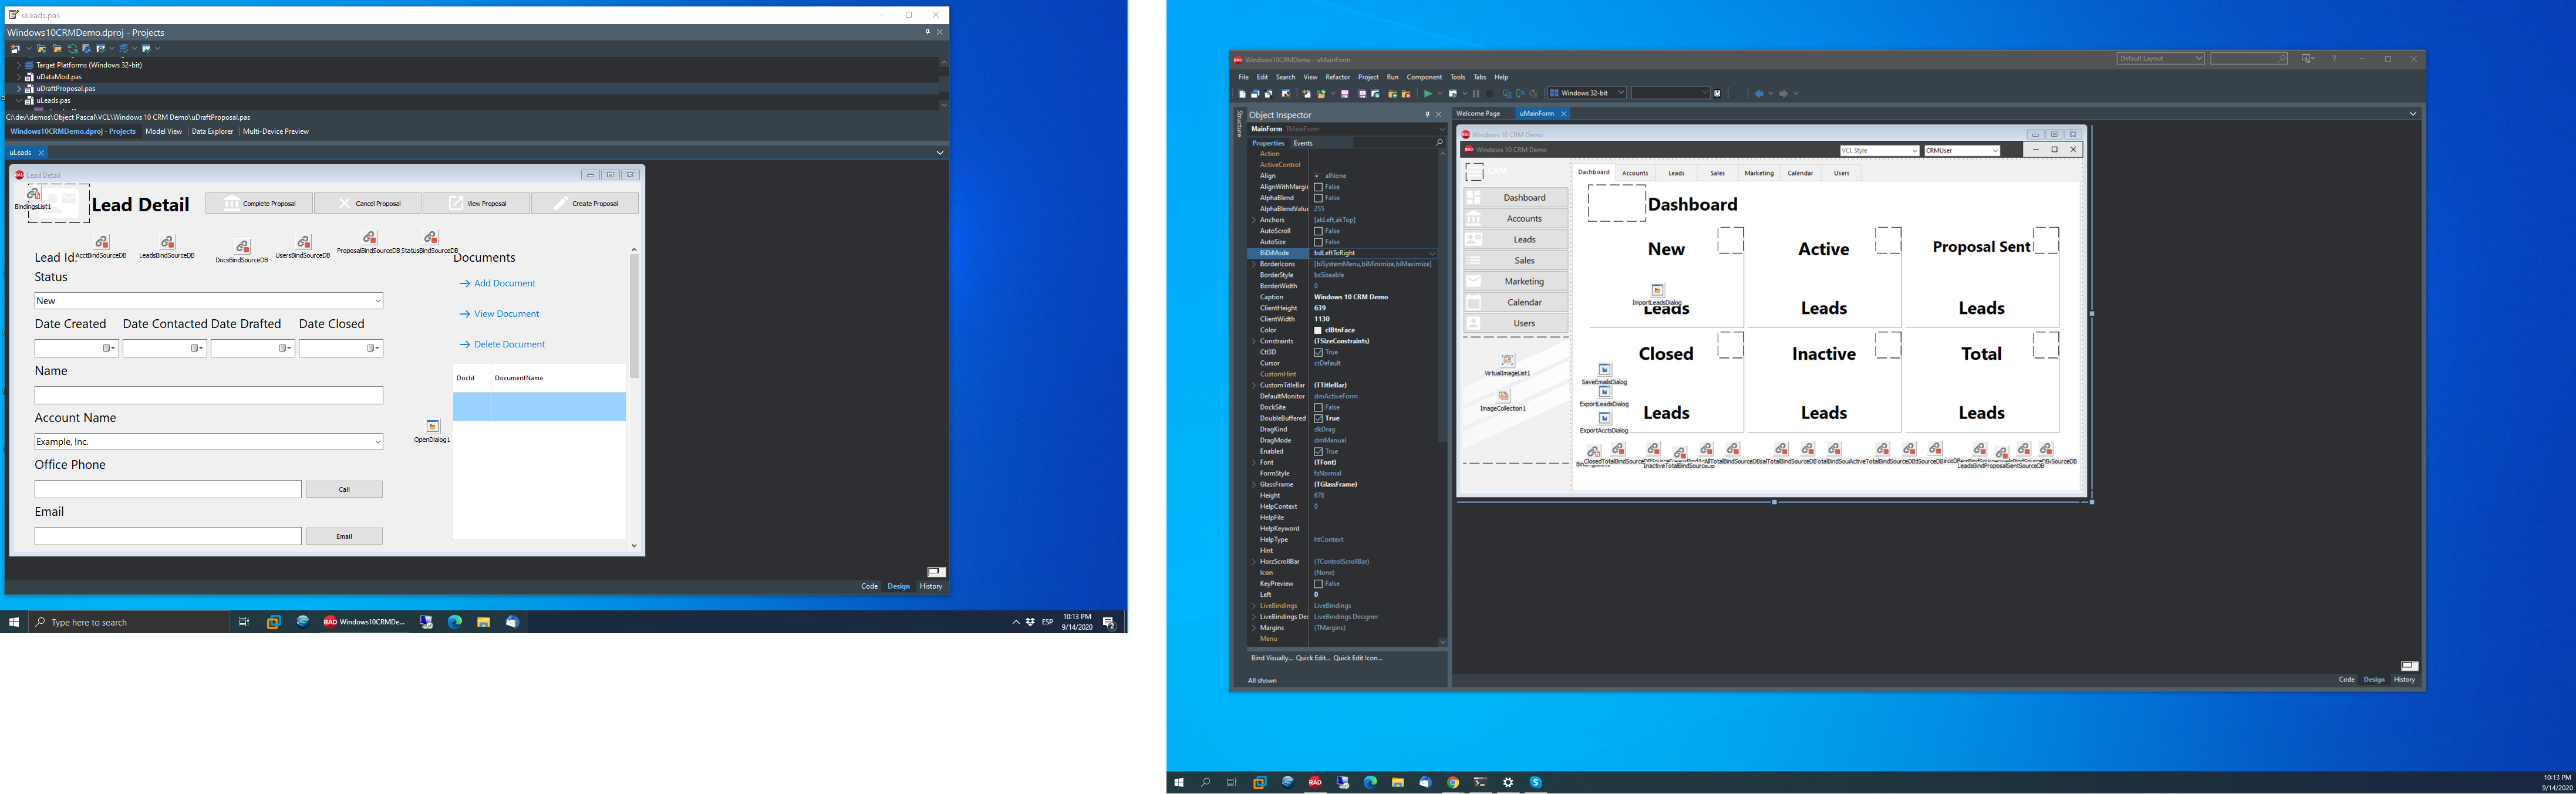
Task: Select the OpenDialog1 component icon
Action: [x=432, y=427]
